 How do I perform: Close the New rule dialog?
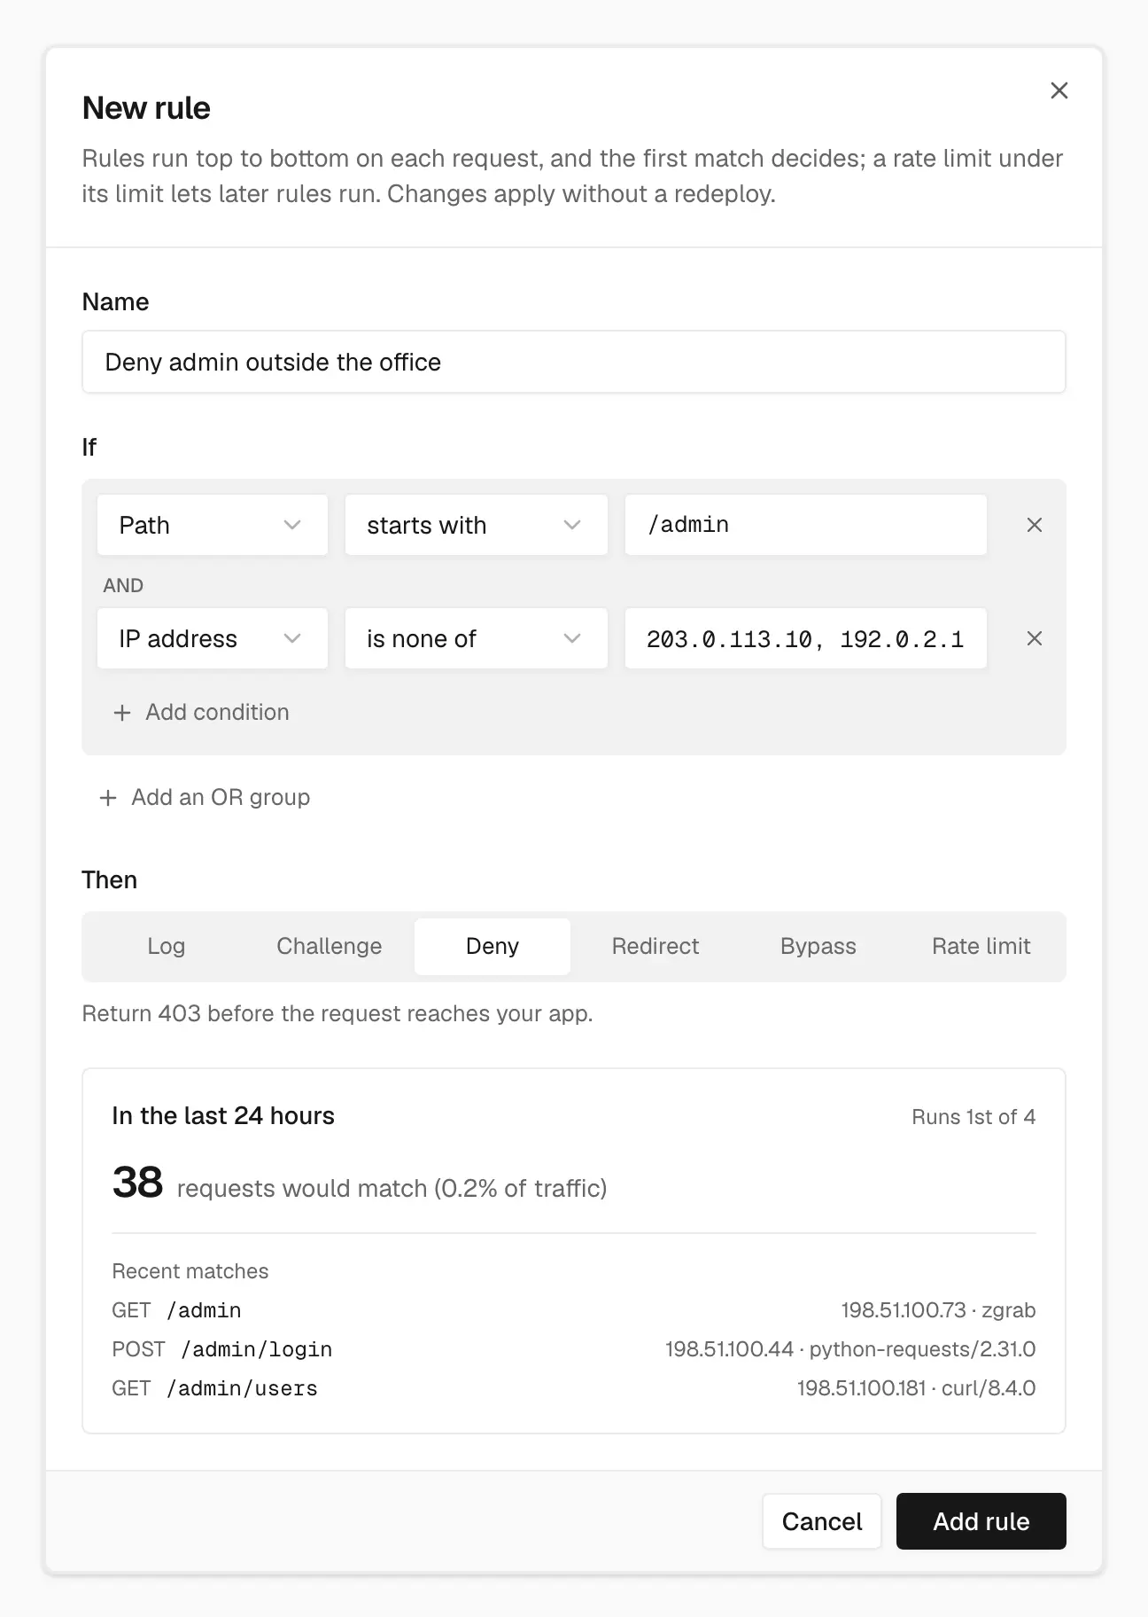(1059, 90)
